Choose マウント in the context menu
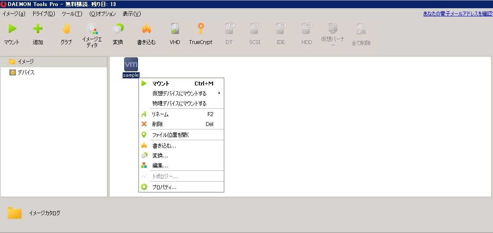Viewport: 493px width, 233px height. pyautogui.click(x=182, y=84)
